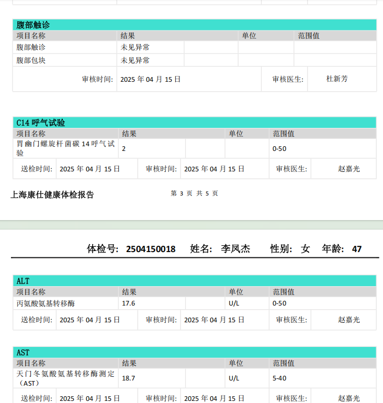
Task: Click the age value 47
Action: tap(357, 249)
